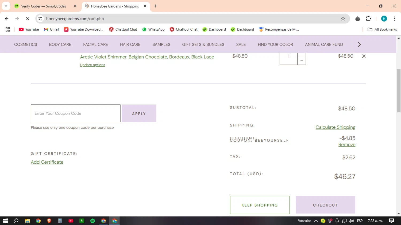Click the page vertical scrollbar thumb

(399, 90)
